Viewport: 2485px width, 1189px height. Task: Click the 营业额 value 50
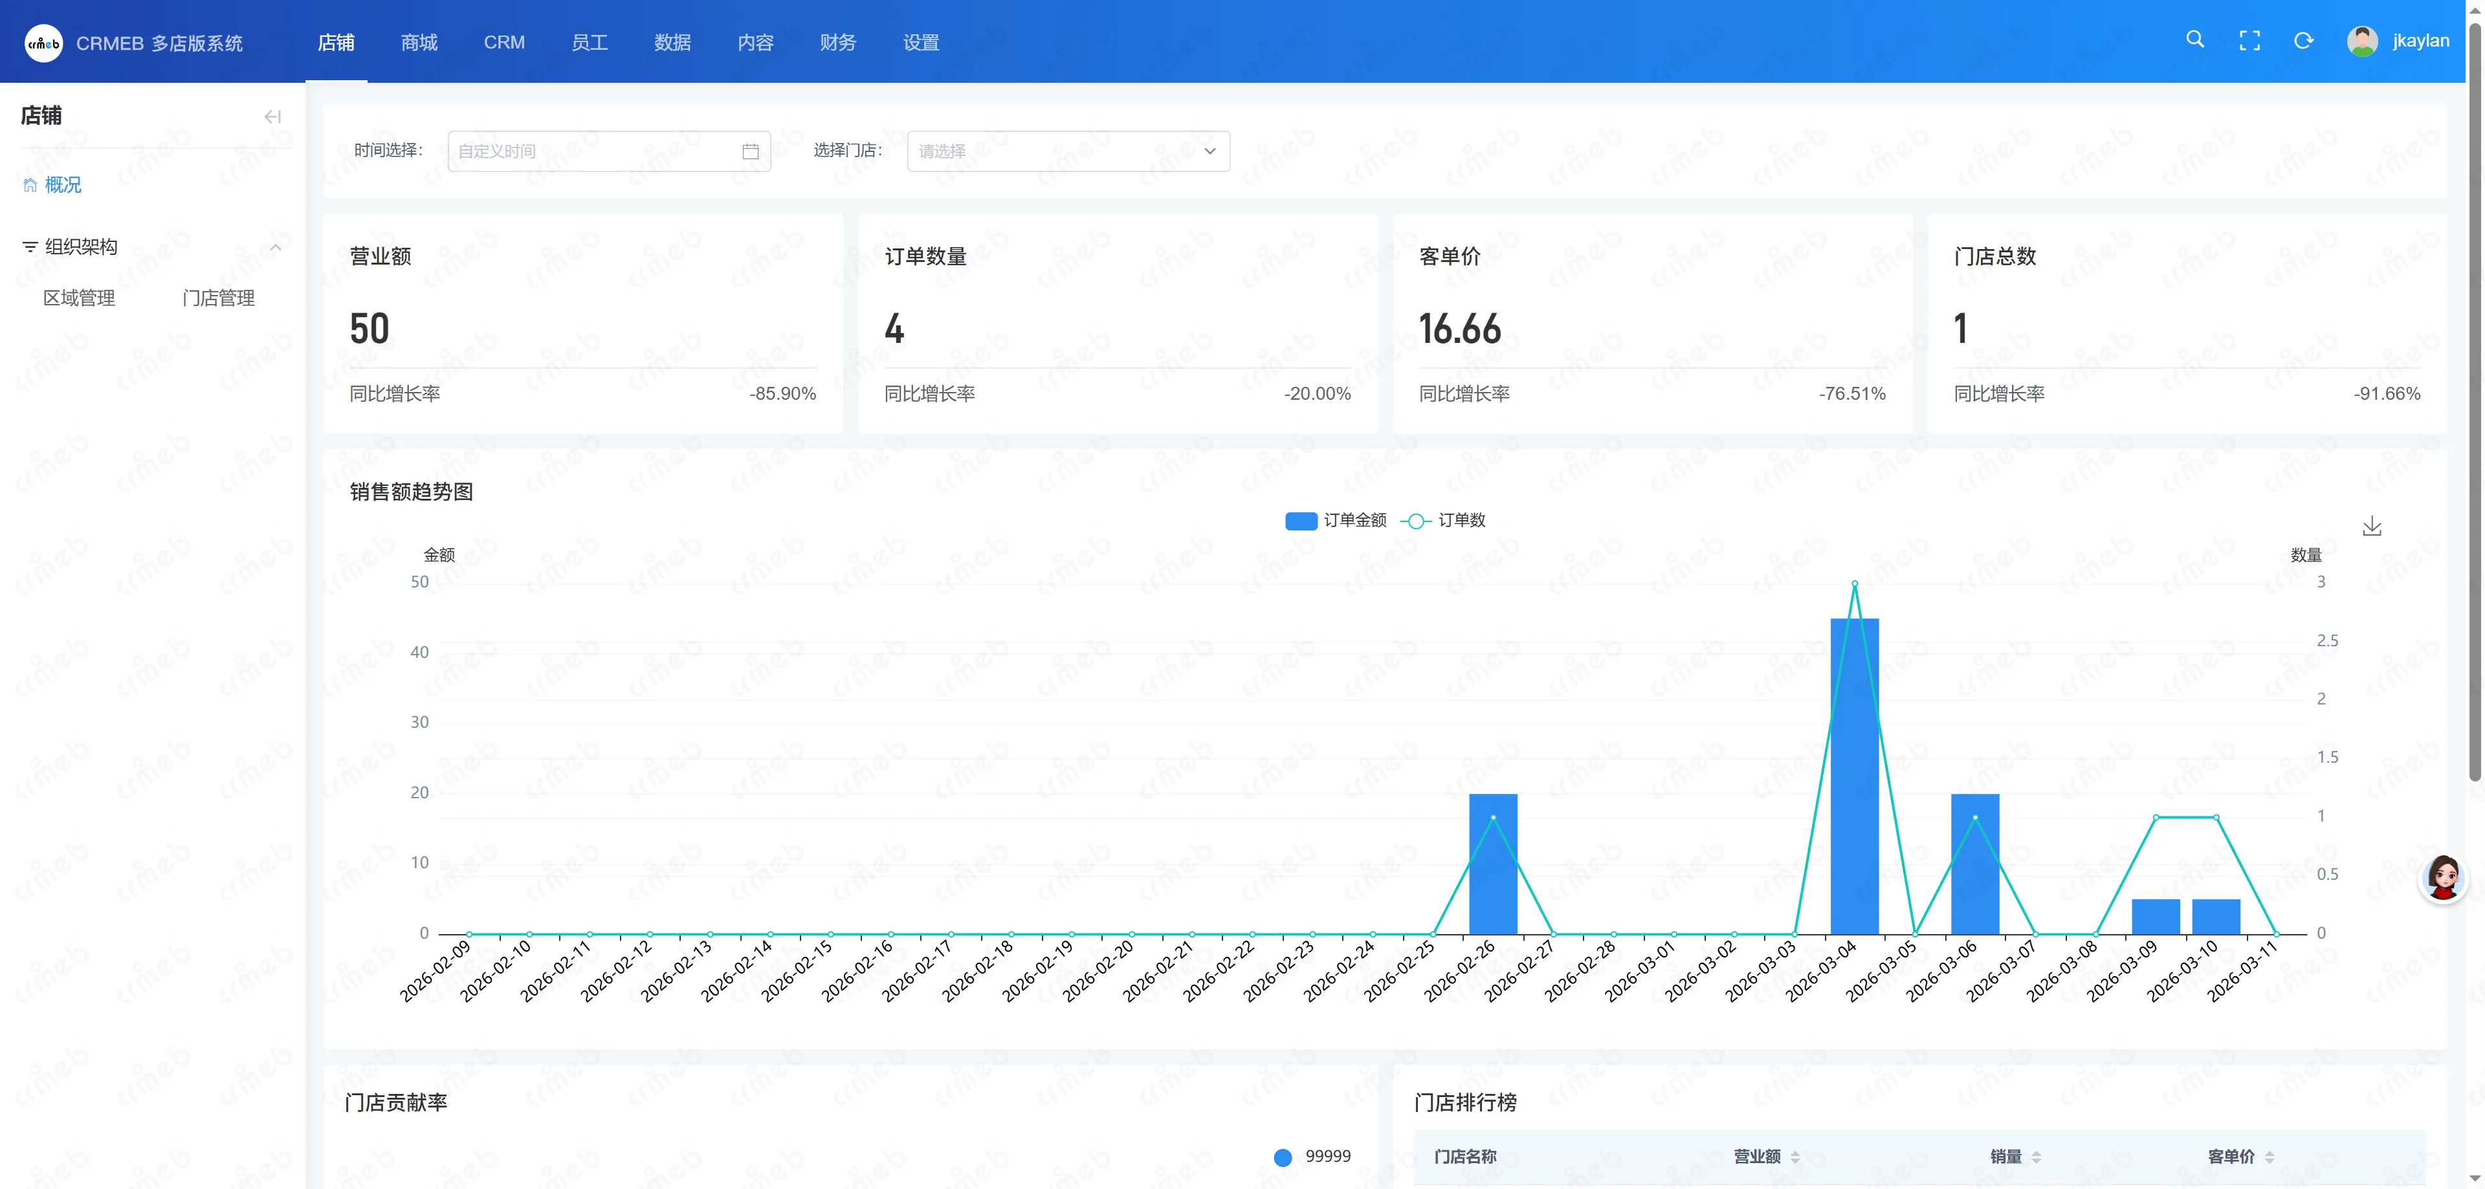(370, 329)
